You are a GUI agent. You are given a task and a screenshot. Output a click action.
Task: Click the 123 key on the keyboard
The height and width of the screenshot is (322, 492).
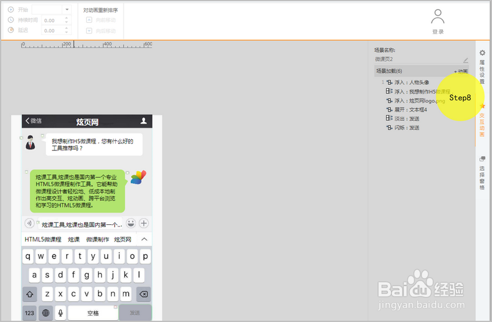(x=29, y=313)
